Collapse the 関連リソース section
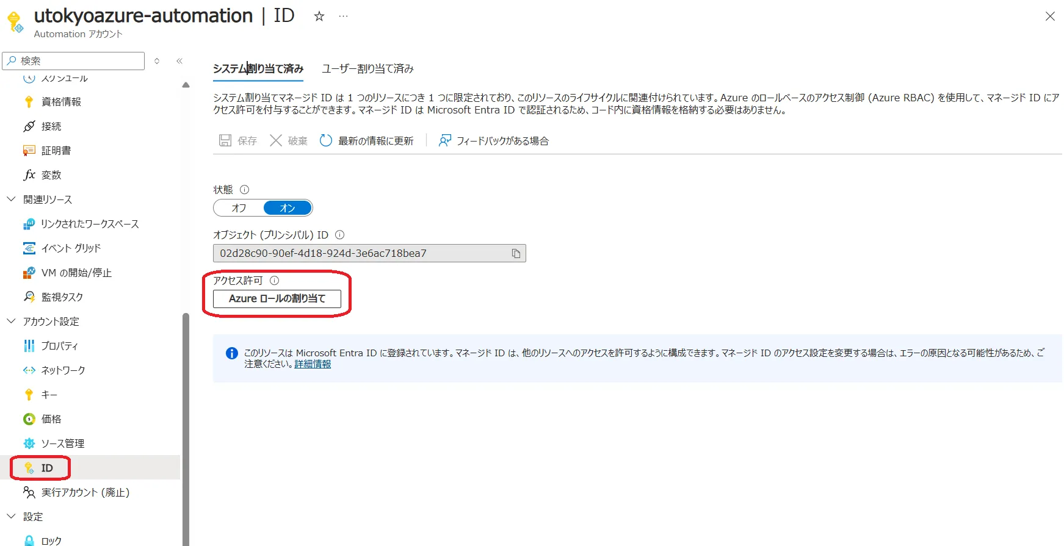This screenshot has height=546, width=1064. pos(11,199)
